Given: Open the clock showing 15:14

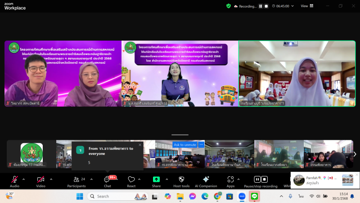Looking at the screenshot, I should tap(340, 196).
